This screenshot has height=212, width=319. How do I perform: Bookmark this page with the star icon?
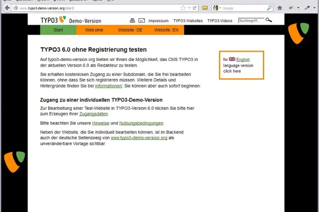click(x=183, y=8)
